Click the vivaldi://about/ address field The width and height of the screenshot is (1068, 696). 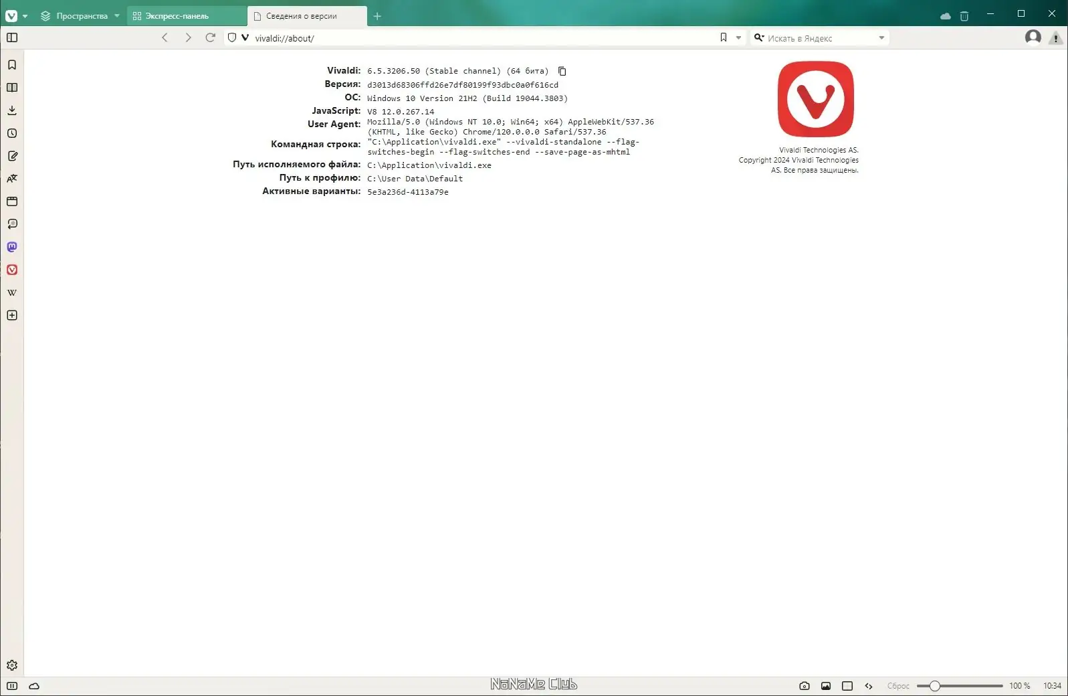click(484, 38)
